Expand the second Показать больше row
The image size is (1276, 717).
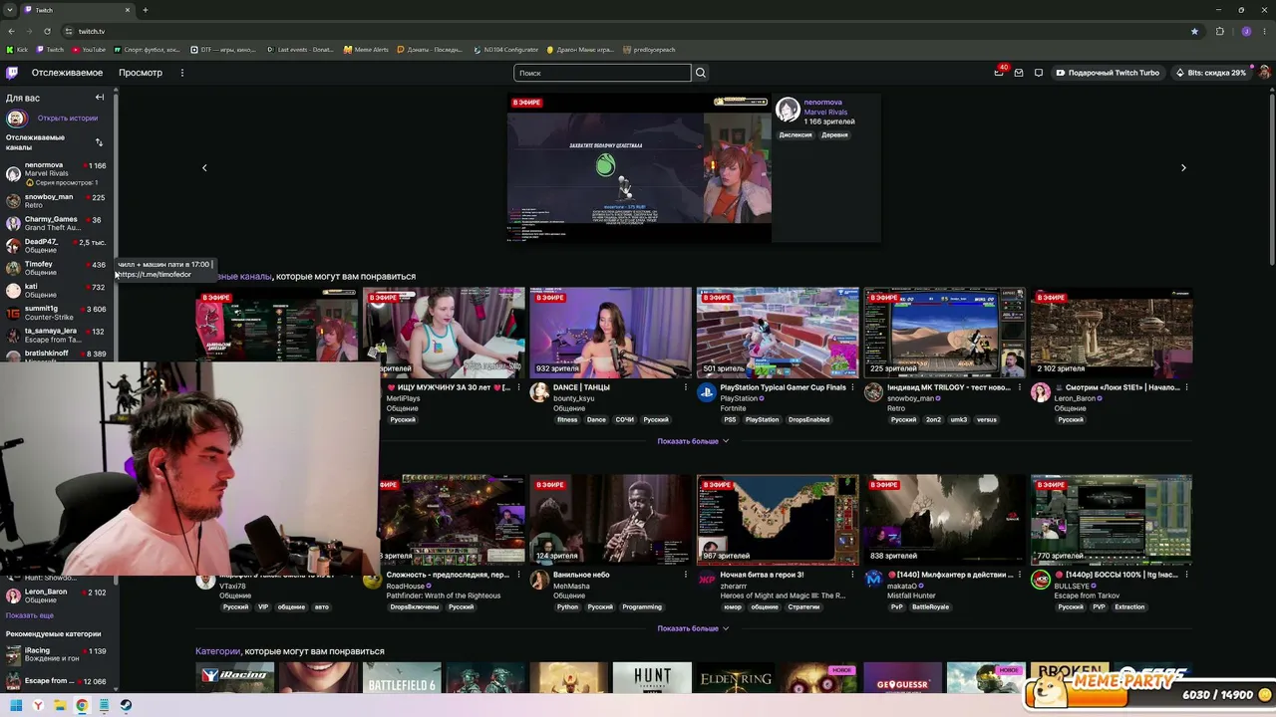pos(693,628)
